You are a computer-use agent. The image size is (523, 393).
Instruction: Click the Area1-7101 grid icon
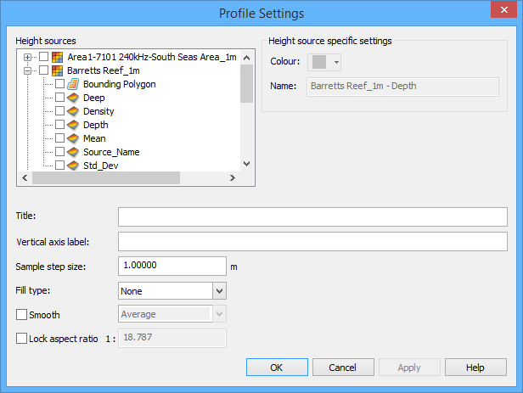(58, 57)
